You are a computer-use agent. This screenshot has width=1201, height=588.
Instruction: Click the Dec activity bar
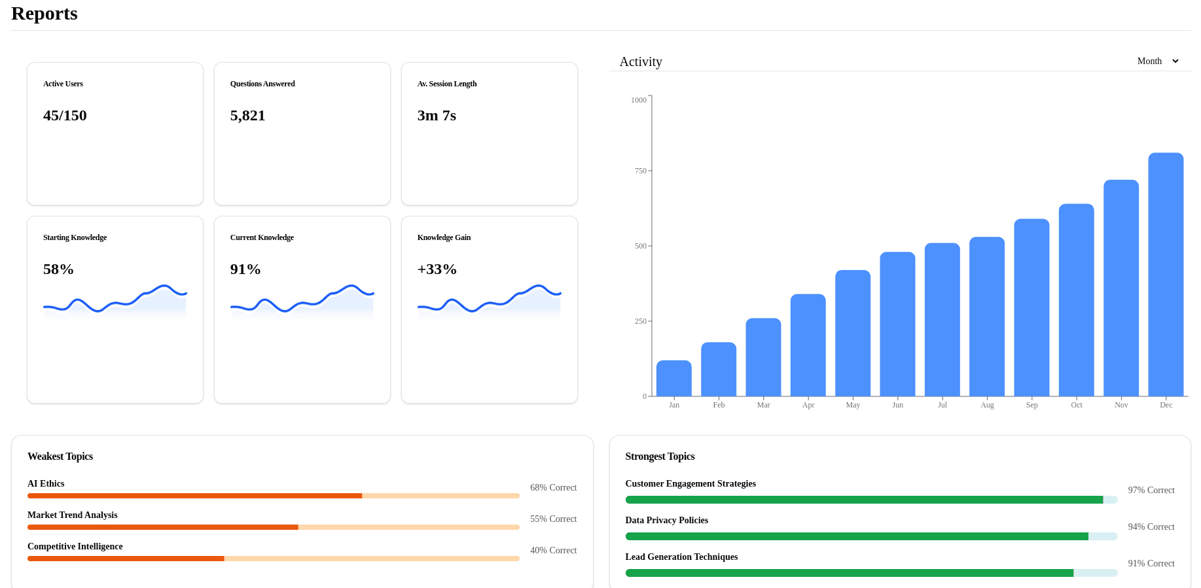(x=1166, y=275)
